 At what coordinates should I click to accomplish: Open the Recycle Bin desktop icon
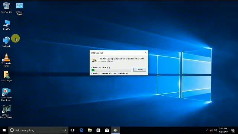(6, 7)
